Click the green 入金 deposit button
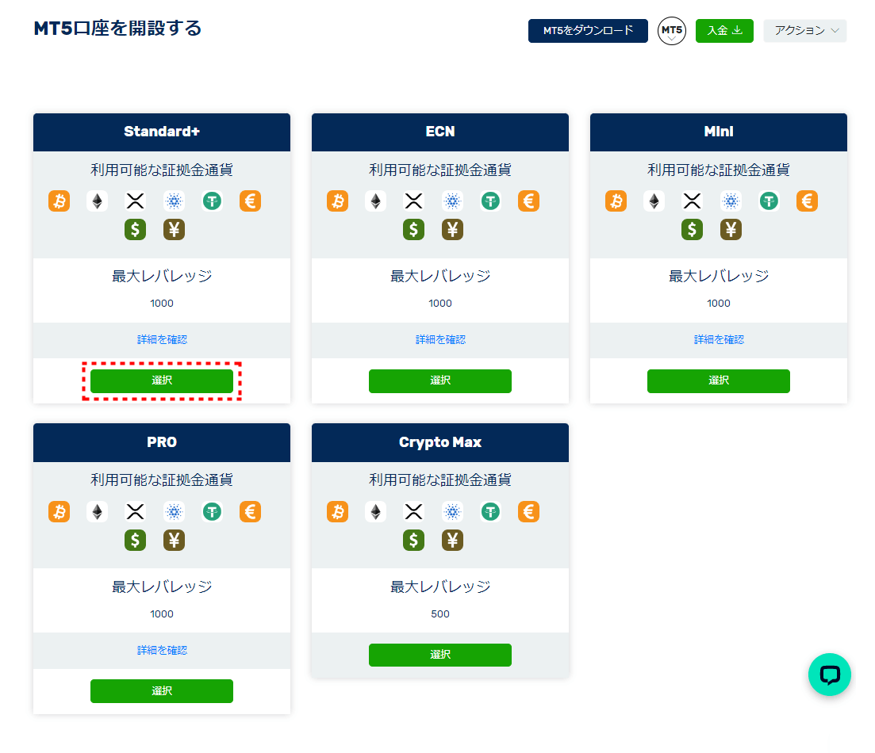This screenshot has width=875, height=753. [724, 31]
